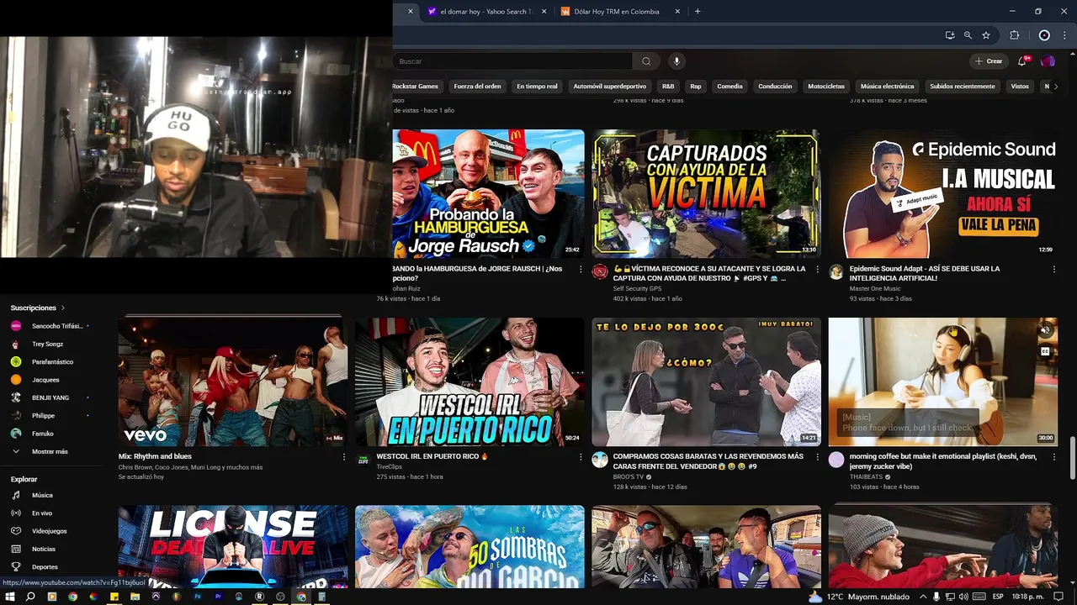Select the Automóvil superdeportivo chip
Image resolution: width=1077 pixels, height=605 pixels.
pos(610,87)
